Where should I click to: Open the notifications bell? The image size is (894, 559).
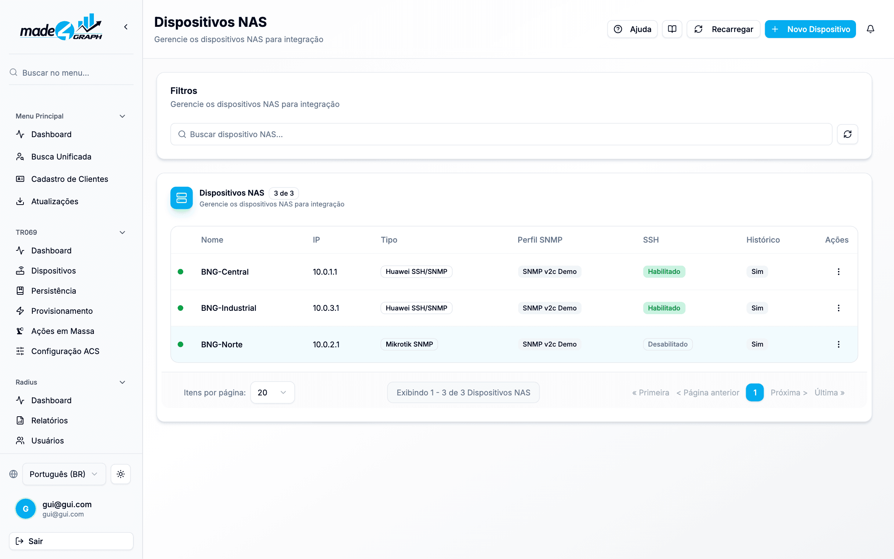tap(870, 29)
